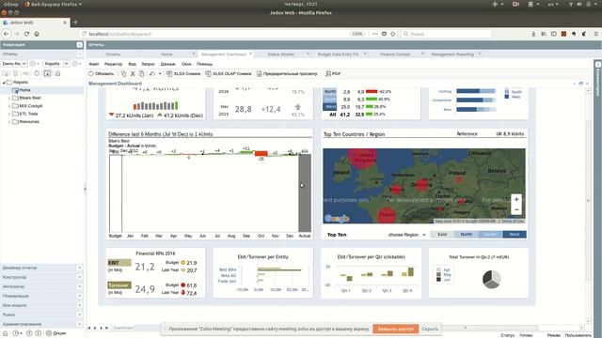Open the Файл menu
Image resolution: width=602 pixels, height=338 pixels.
point(94,64)
